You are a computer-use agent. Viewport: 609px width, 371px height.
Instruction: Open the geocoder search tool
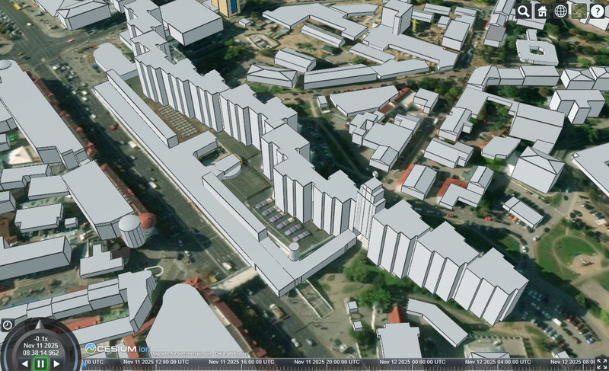click(x=523, y=11)
